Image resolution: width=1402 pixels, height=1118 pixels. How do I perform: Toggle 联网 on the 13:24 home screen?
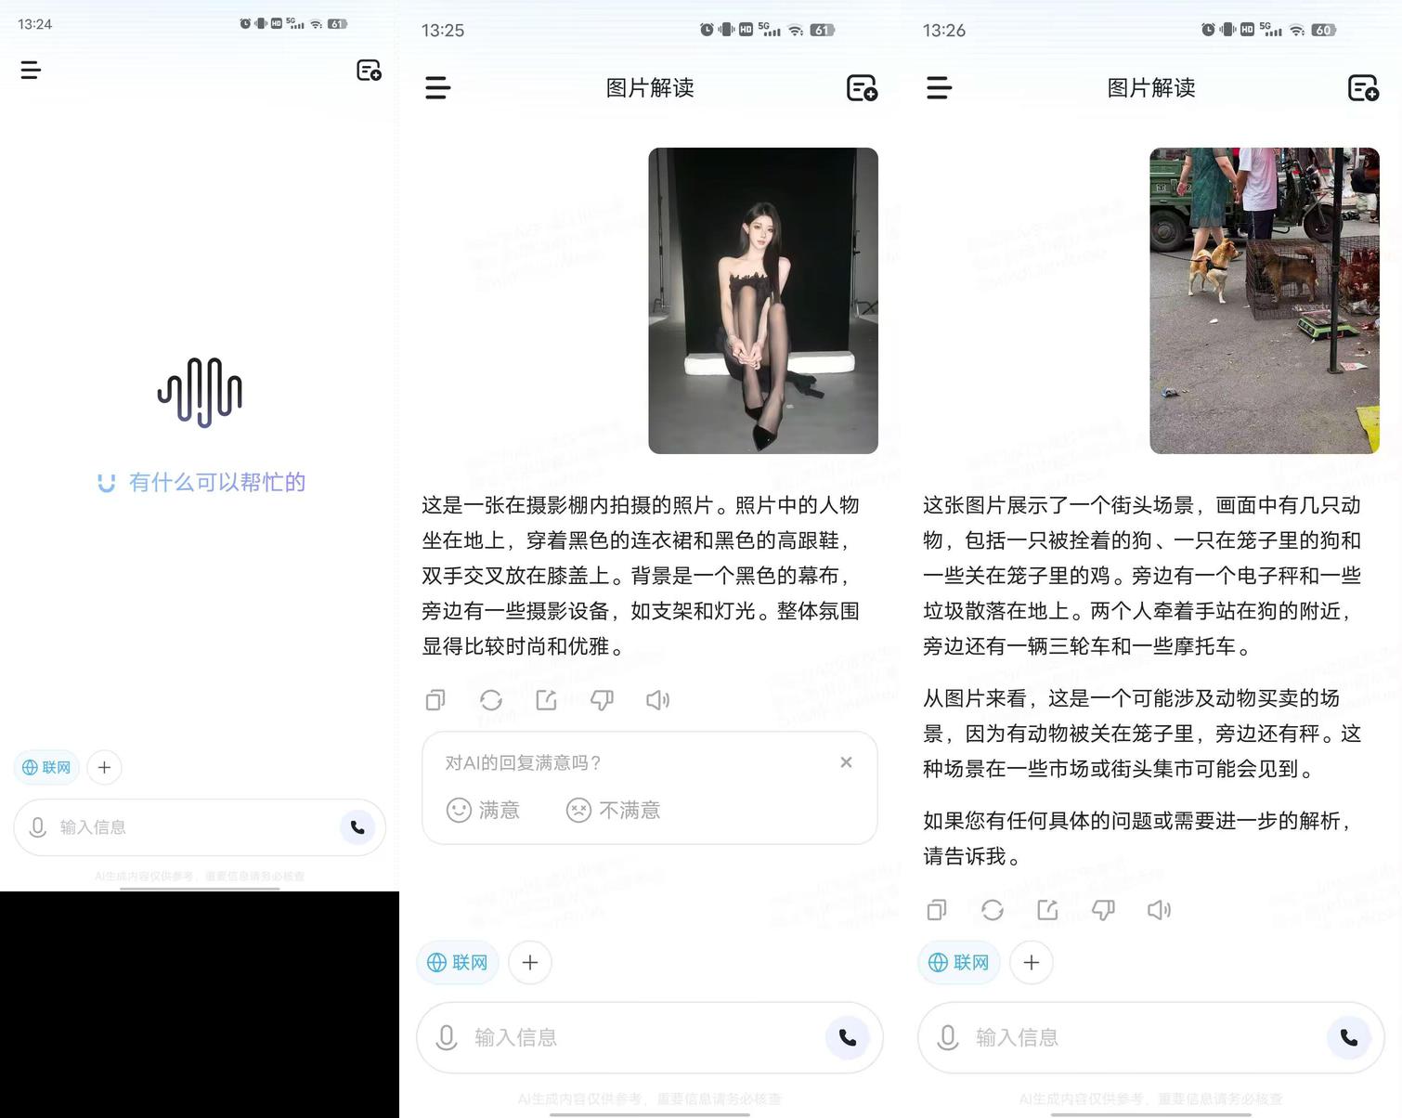click(47, 767)
